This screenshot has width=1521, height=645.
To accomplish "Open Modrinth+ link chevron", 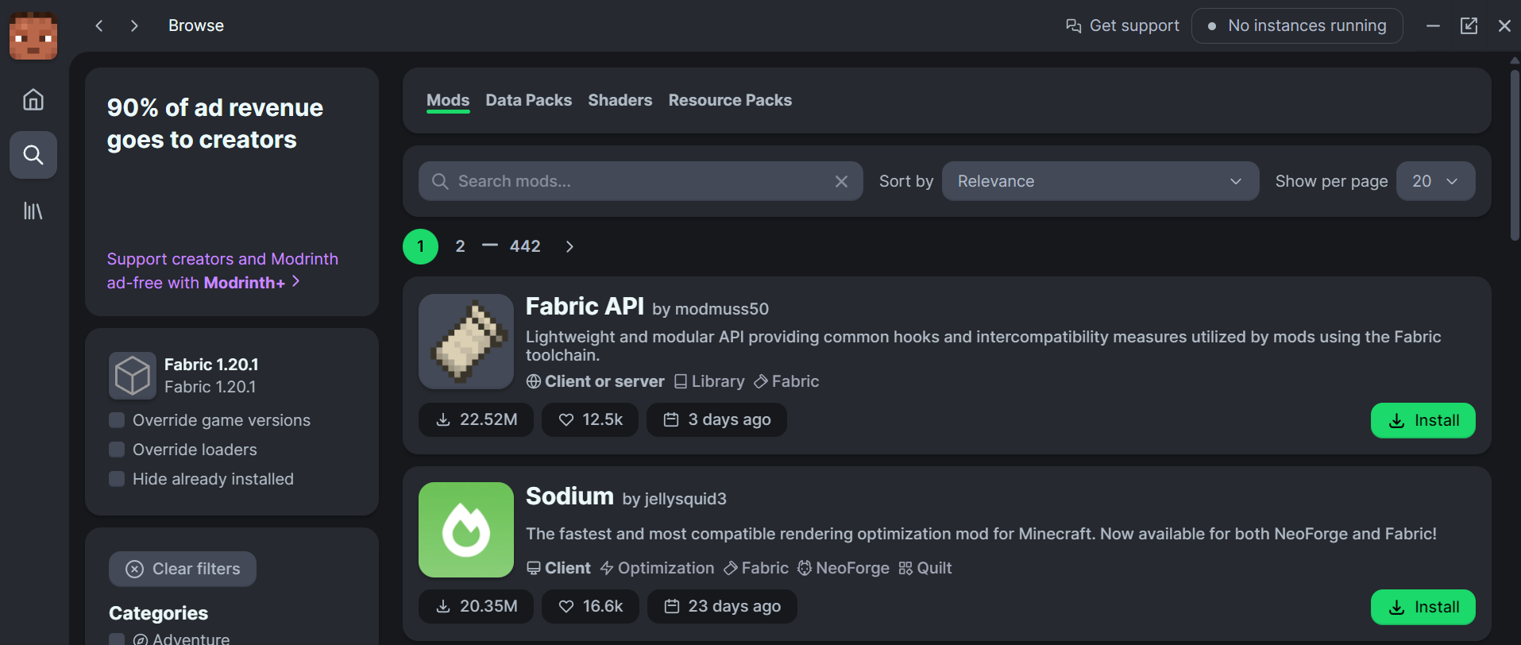I will pos(295,281).
